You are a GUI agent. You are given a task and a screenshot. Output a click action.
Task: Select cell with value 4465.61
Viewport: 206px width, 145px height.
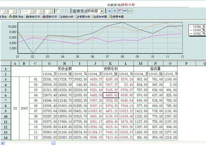point(111,95)
